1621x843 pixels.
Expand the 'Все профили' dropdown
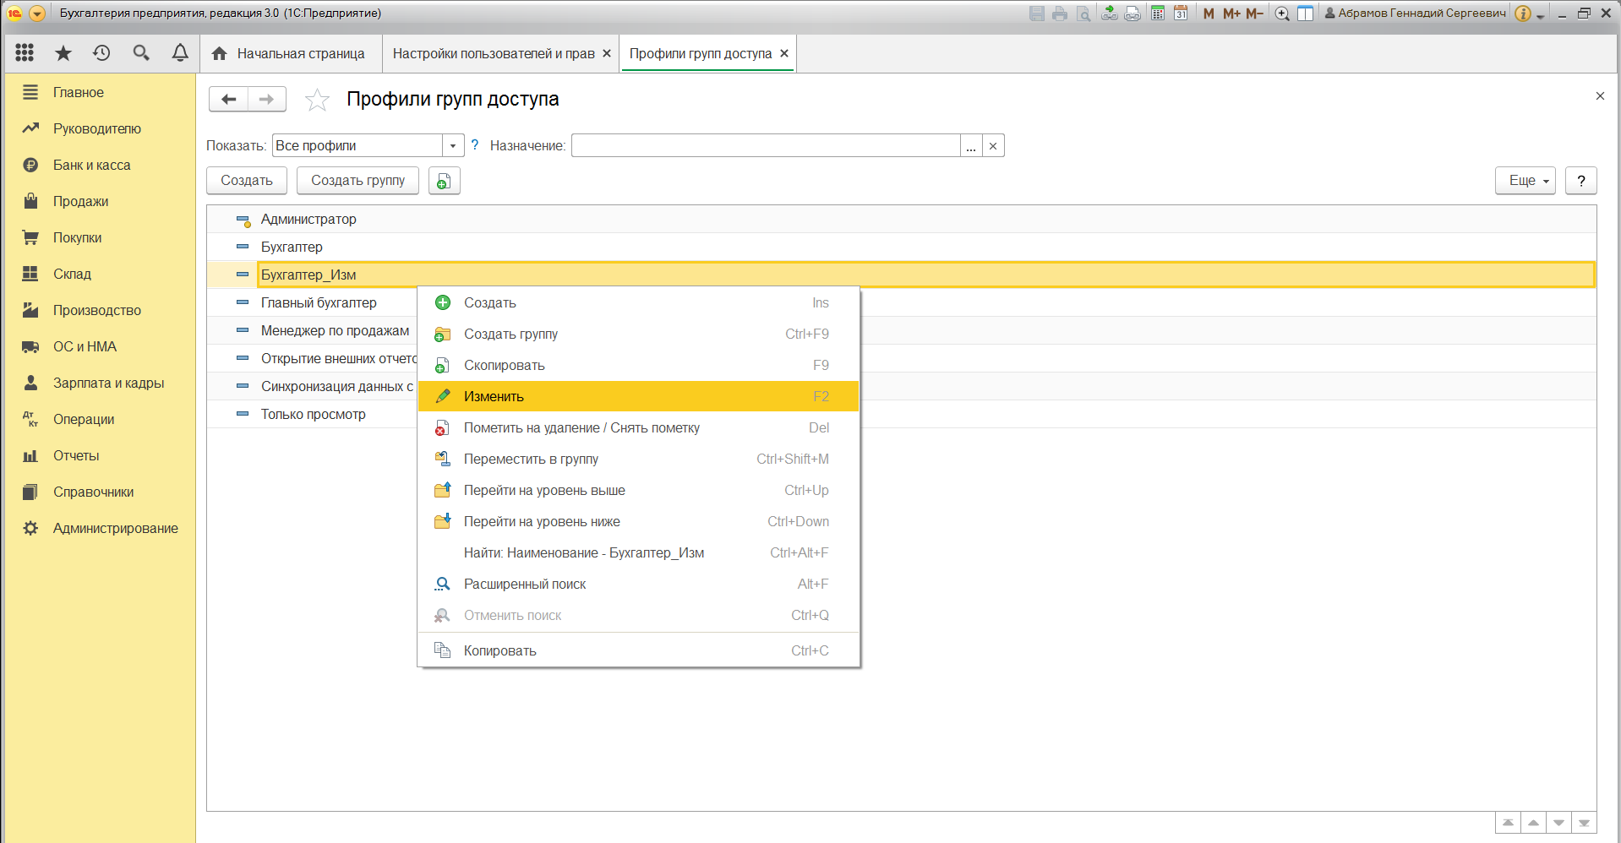click(453, 146)
